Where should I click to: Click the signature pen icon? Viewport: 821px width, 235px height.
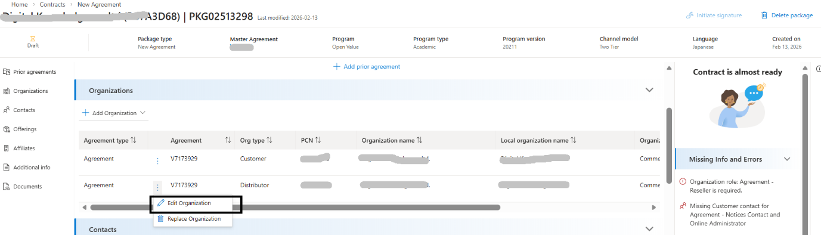point(690,15)
